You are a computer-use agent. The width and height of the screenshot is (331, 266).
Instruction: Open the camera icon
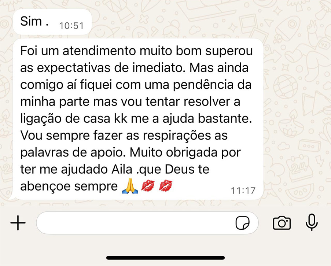[x=282, y=223]
